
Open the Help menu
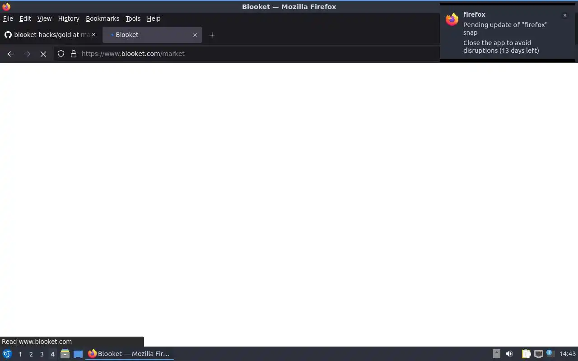pyautogui.click(x=154, y=19)
